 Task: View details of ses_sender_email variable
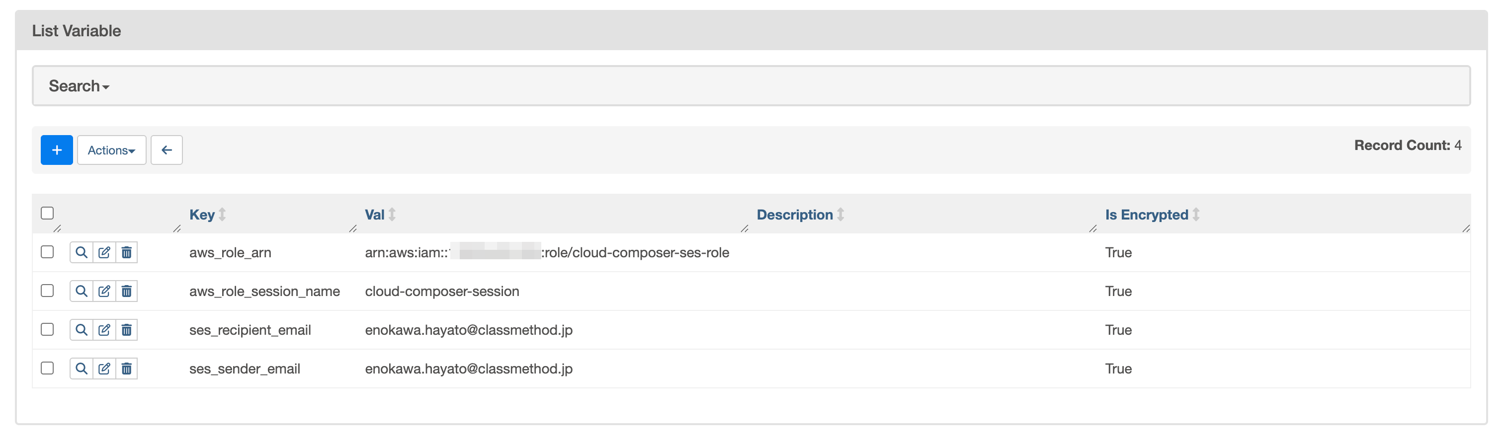click(x=81, y=369)
